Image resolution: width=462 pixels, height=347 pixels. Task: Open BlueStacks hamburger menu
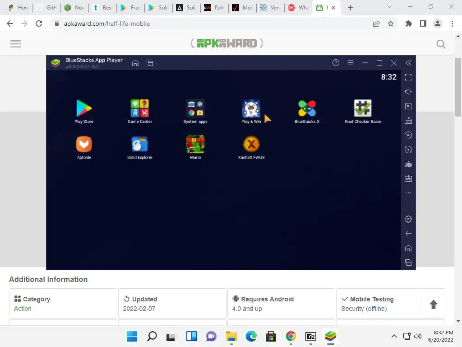click(350, 62)
